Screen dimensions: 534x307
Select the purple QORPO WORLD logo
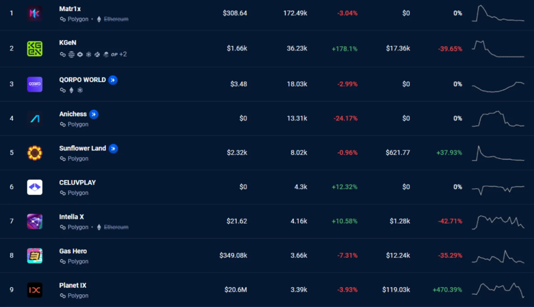coord(35,84)
